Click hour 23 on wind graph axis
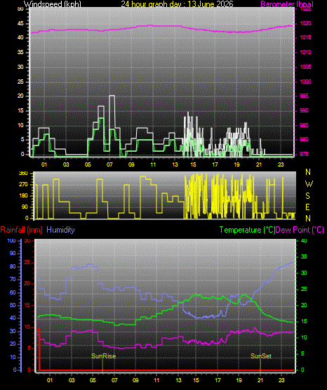Viewport: 327px width, 390px height. coord(281,164)
